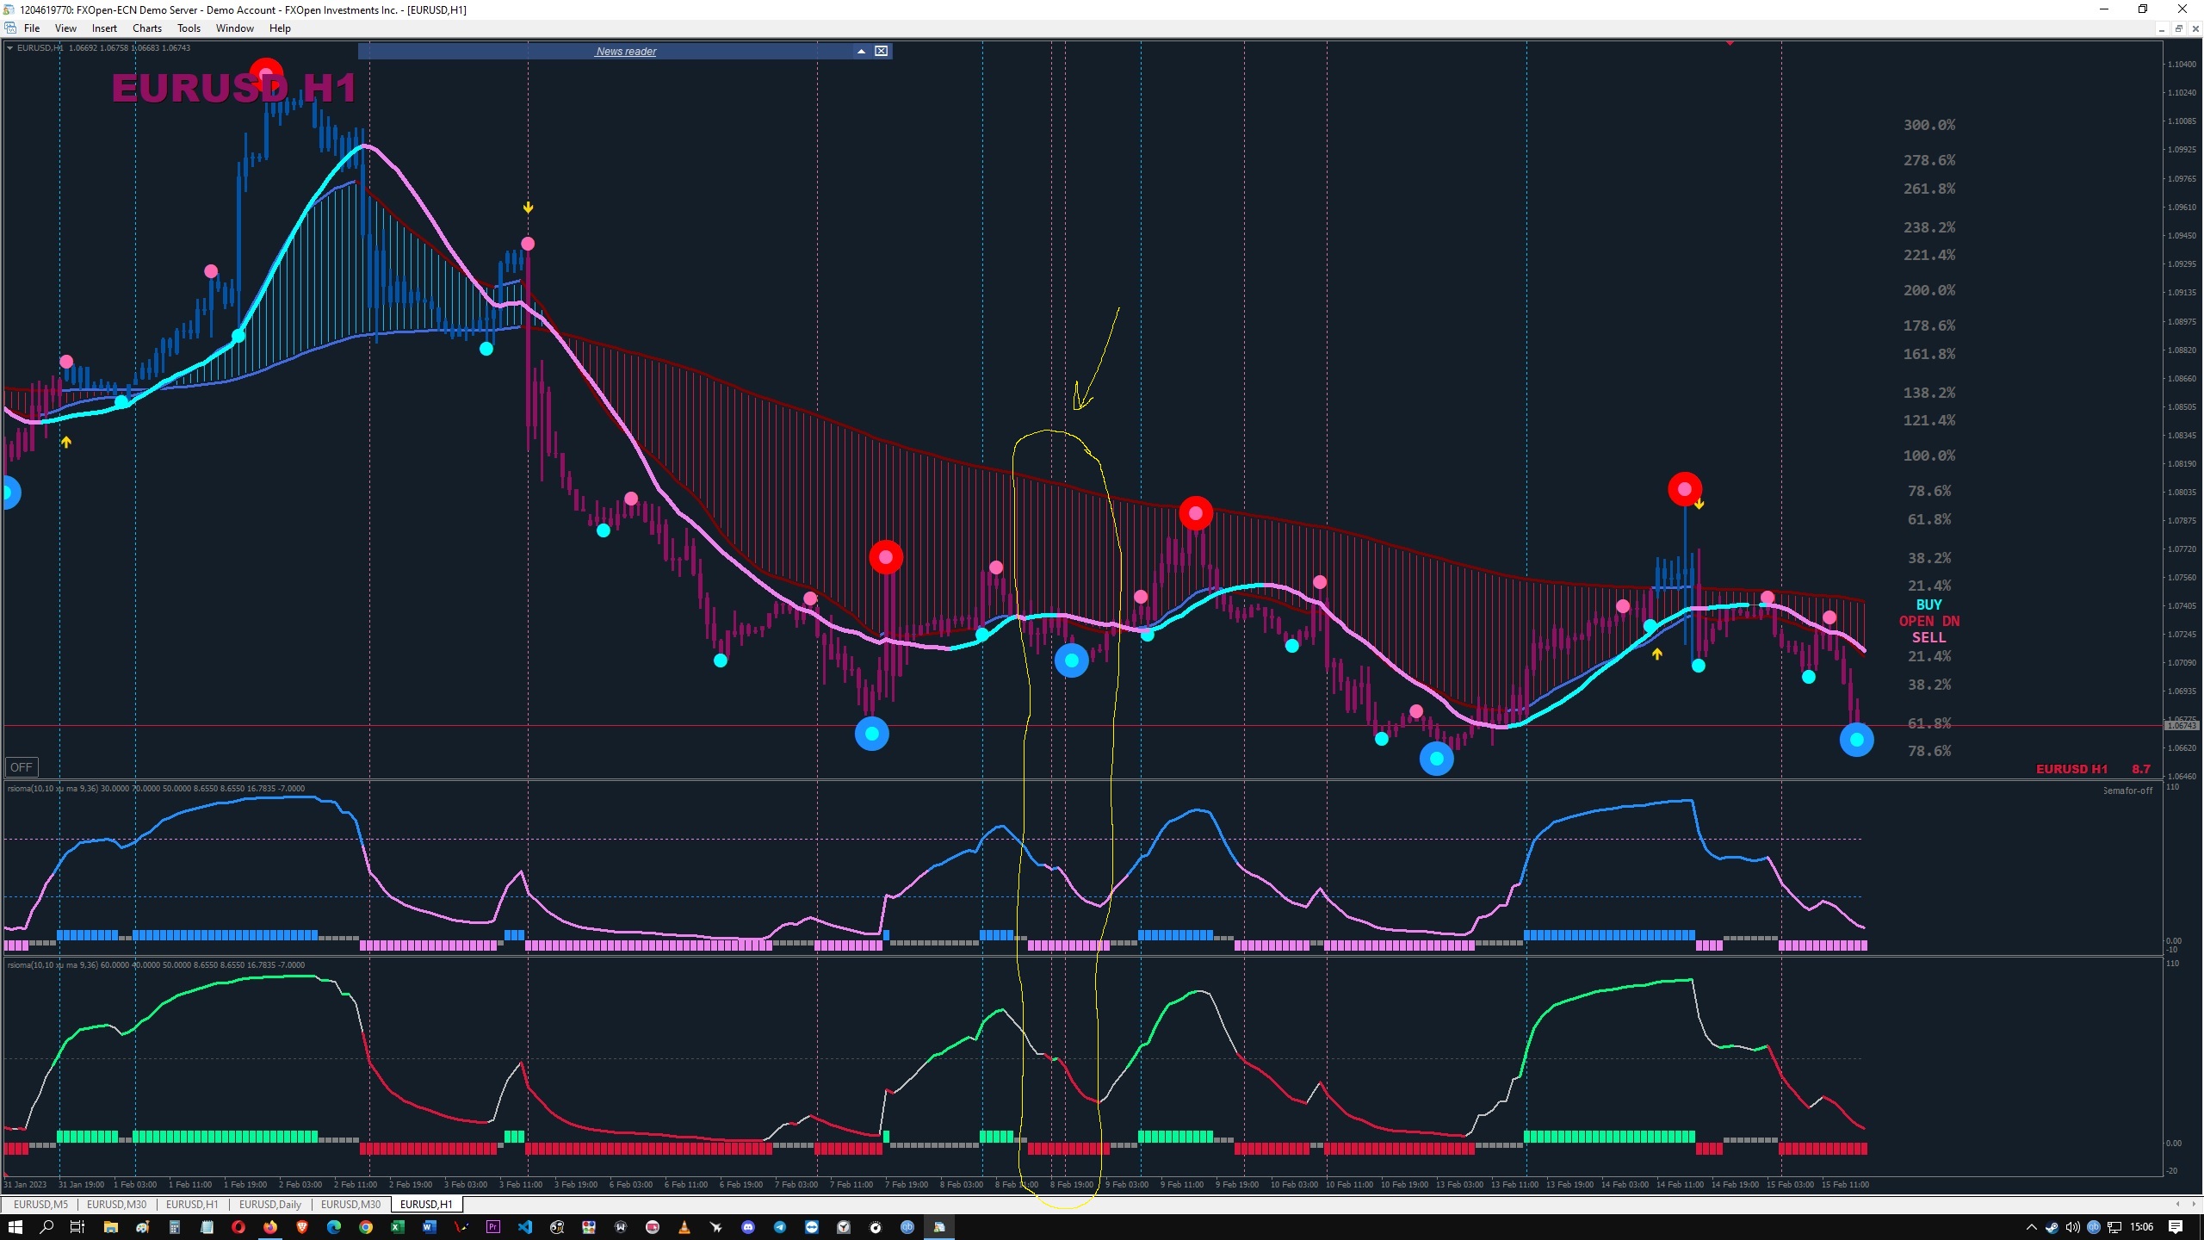Show hidden system tray icons

pyautogui.click(x=2031, y=1227)
